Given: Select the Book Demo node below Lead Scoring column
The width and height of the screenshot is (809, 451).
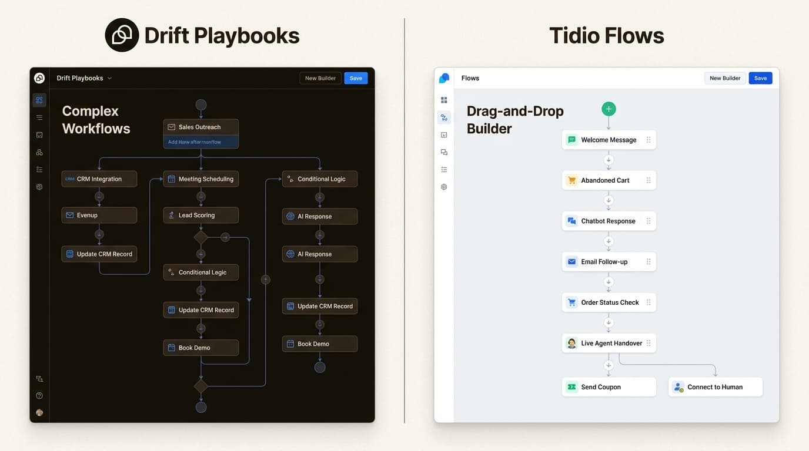Looking at the screenshot, I should tap(201, 348).
